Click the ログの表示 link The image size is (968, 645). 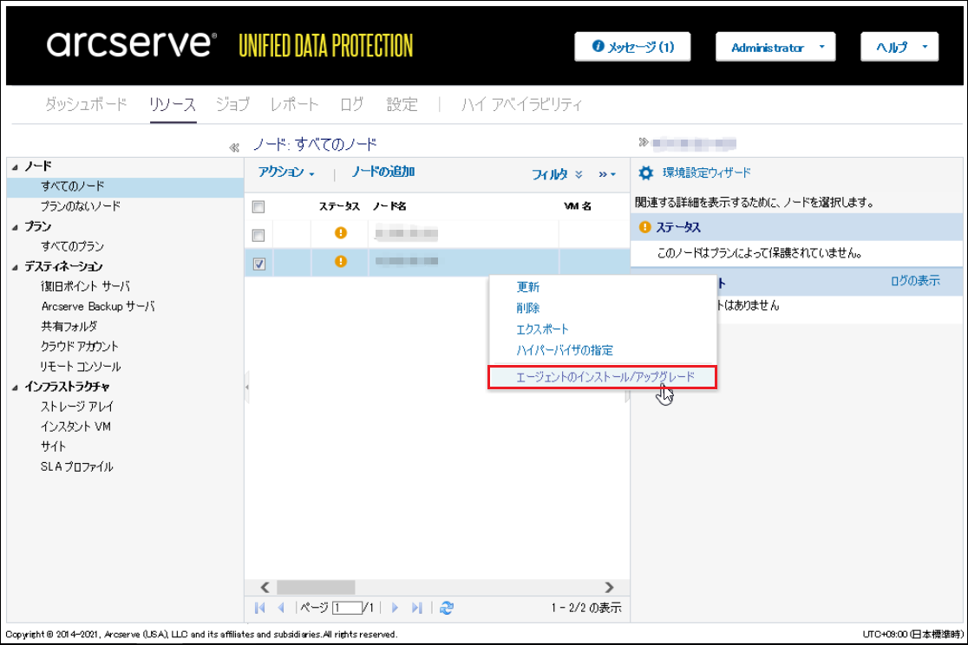click(915, 281)
